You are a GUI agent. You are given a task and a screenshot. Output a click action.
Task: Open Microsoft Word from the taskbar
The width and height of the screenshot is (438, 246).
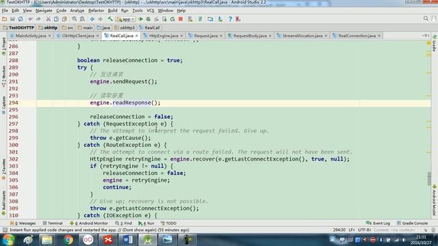(128, 240)
